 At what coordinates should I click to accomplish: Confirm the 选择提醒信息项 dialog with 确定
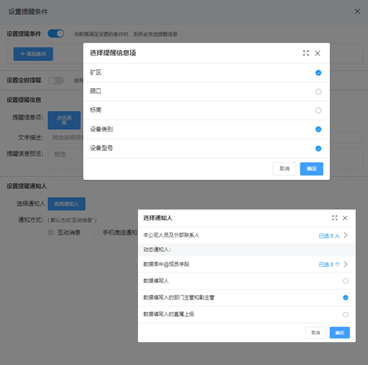coord(312,169)
